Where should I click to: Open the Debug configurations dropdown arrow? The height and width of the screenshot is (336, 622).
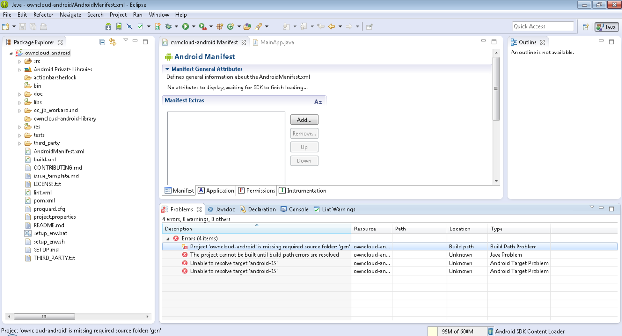point(176,26)
